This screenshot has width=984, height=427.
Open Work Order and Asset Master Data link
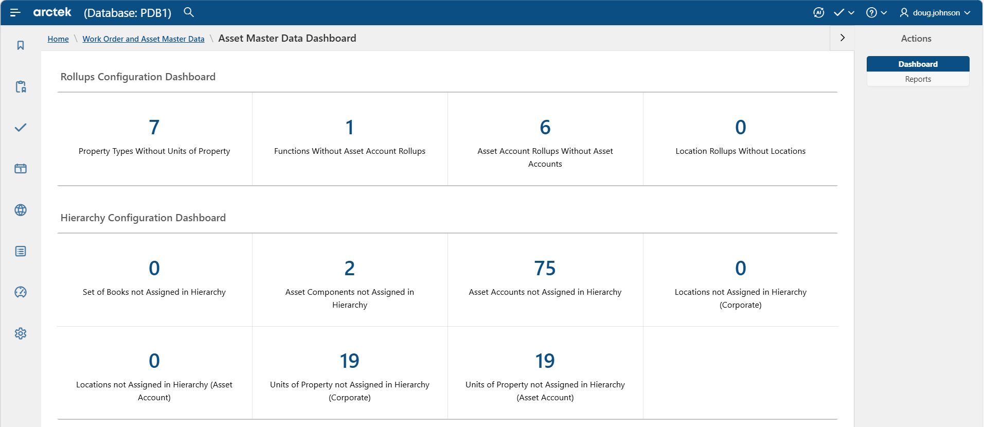point(144,39)
